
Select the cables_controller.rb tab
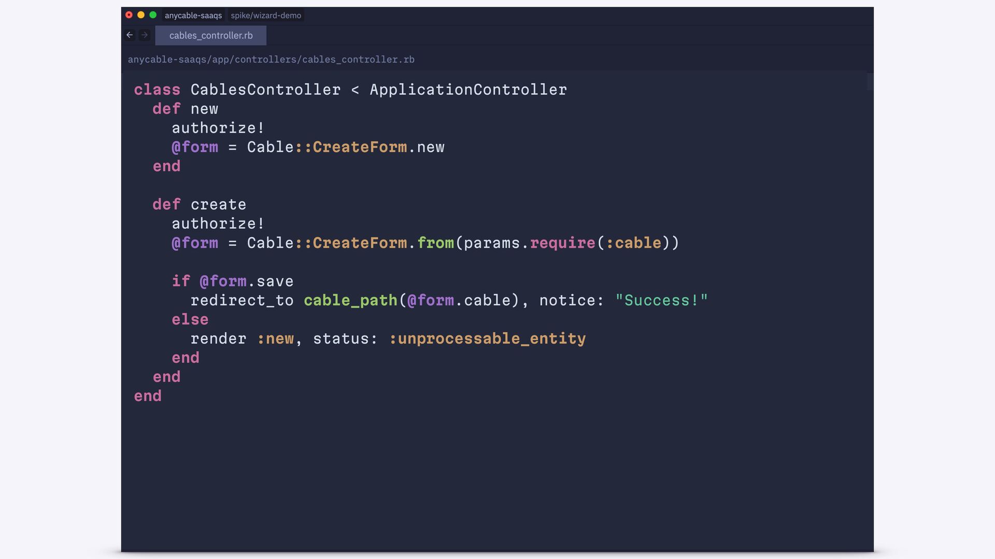tap(211, 35)
